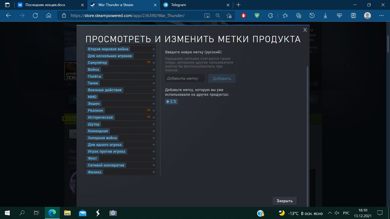The image size is (390, 219).
Task: Click the plus icon beside the 'Командная' tag
Action: 154,131
